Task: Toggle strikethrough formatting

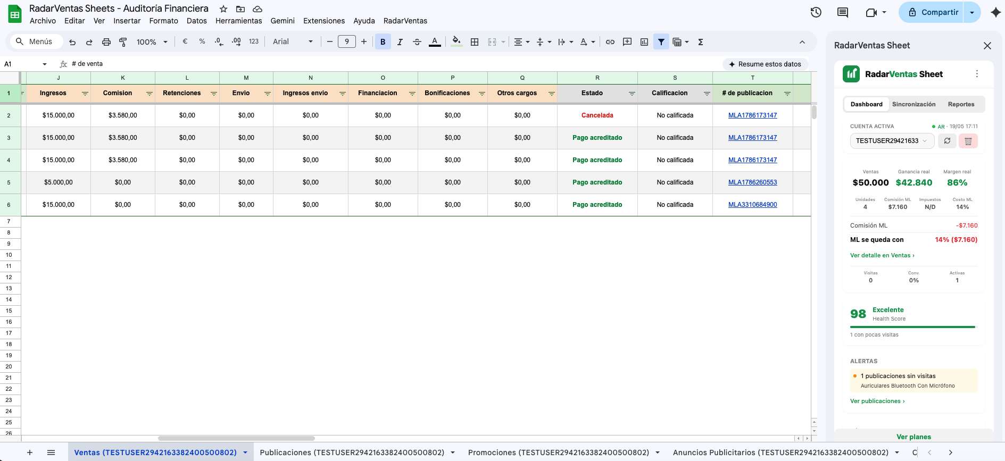Action: tap(417, 41)
